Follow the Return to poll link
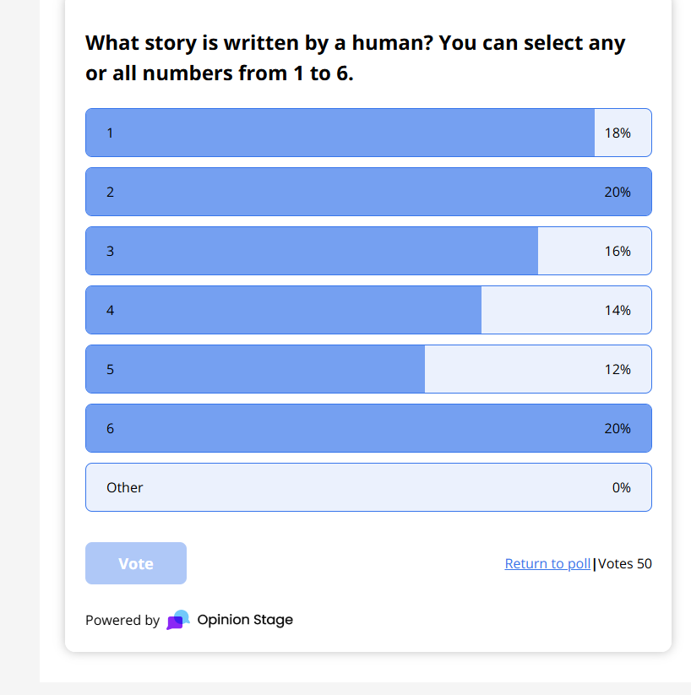This screenshot has width=691, height=695. click(x=547, y=563)
